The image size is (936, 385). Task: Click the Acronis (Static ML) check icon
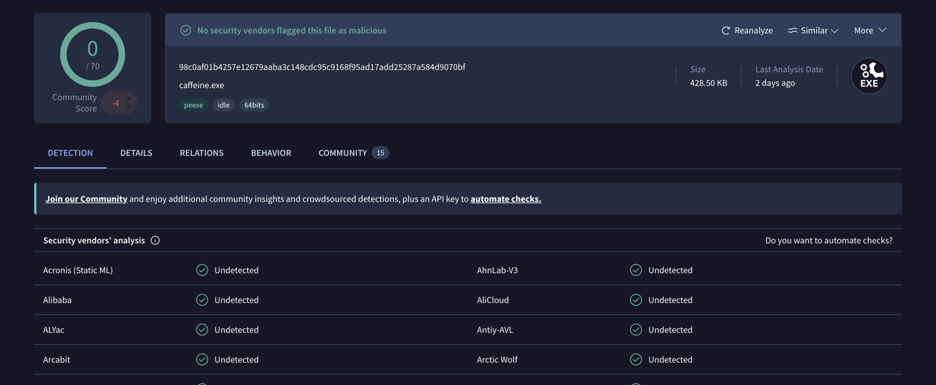click(x=202, y=270)
